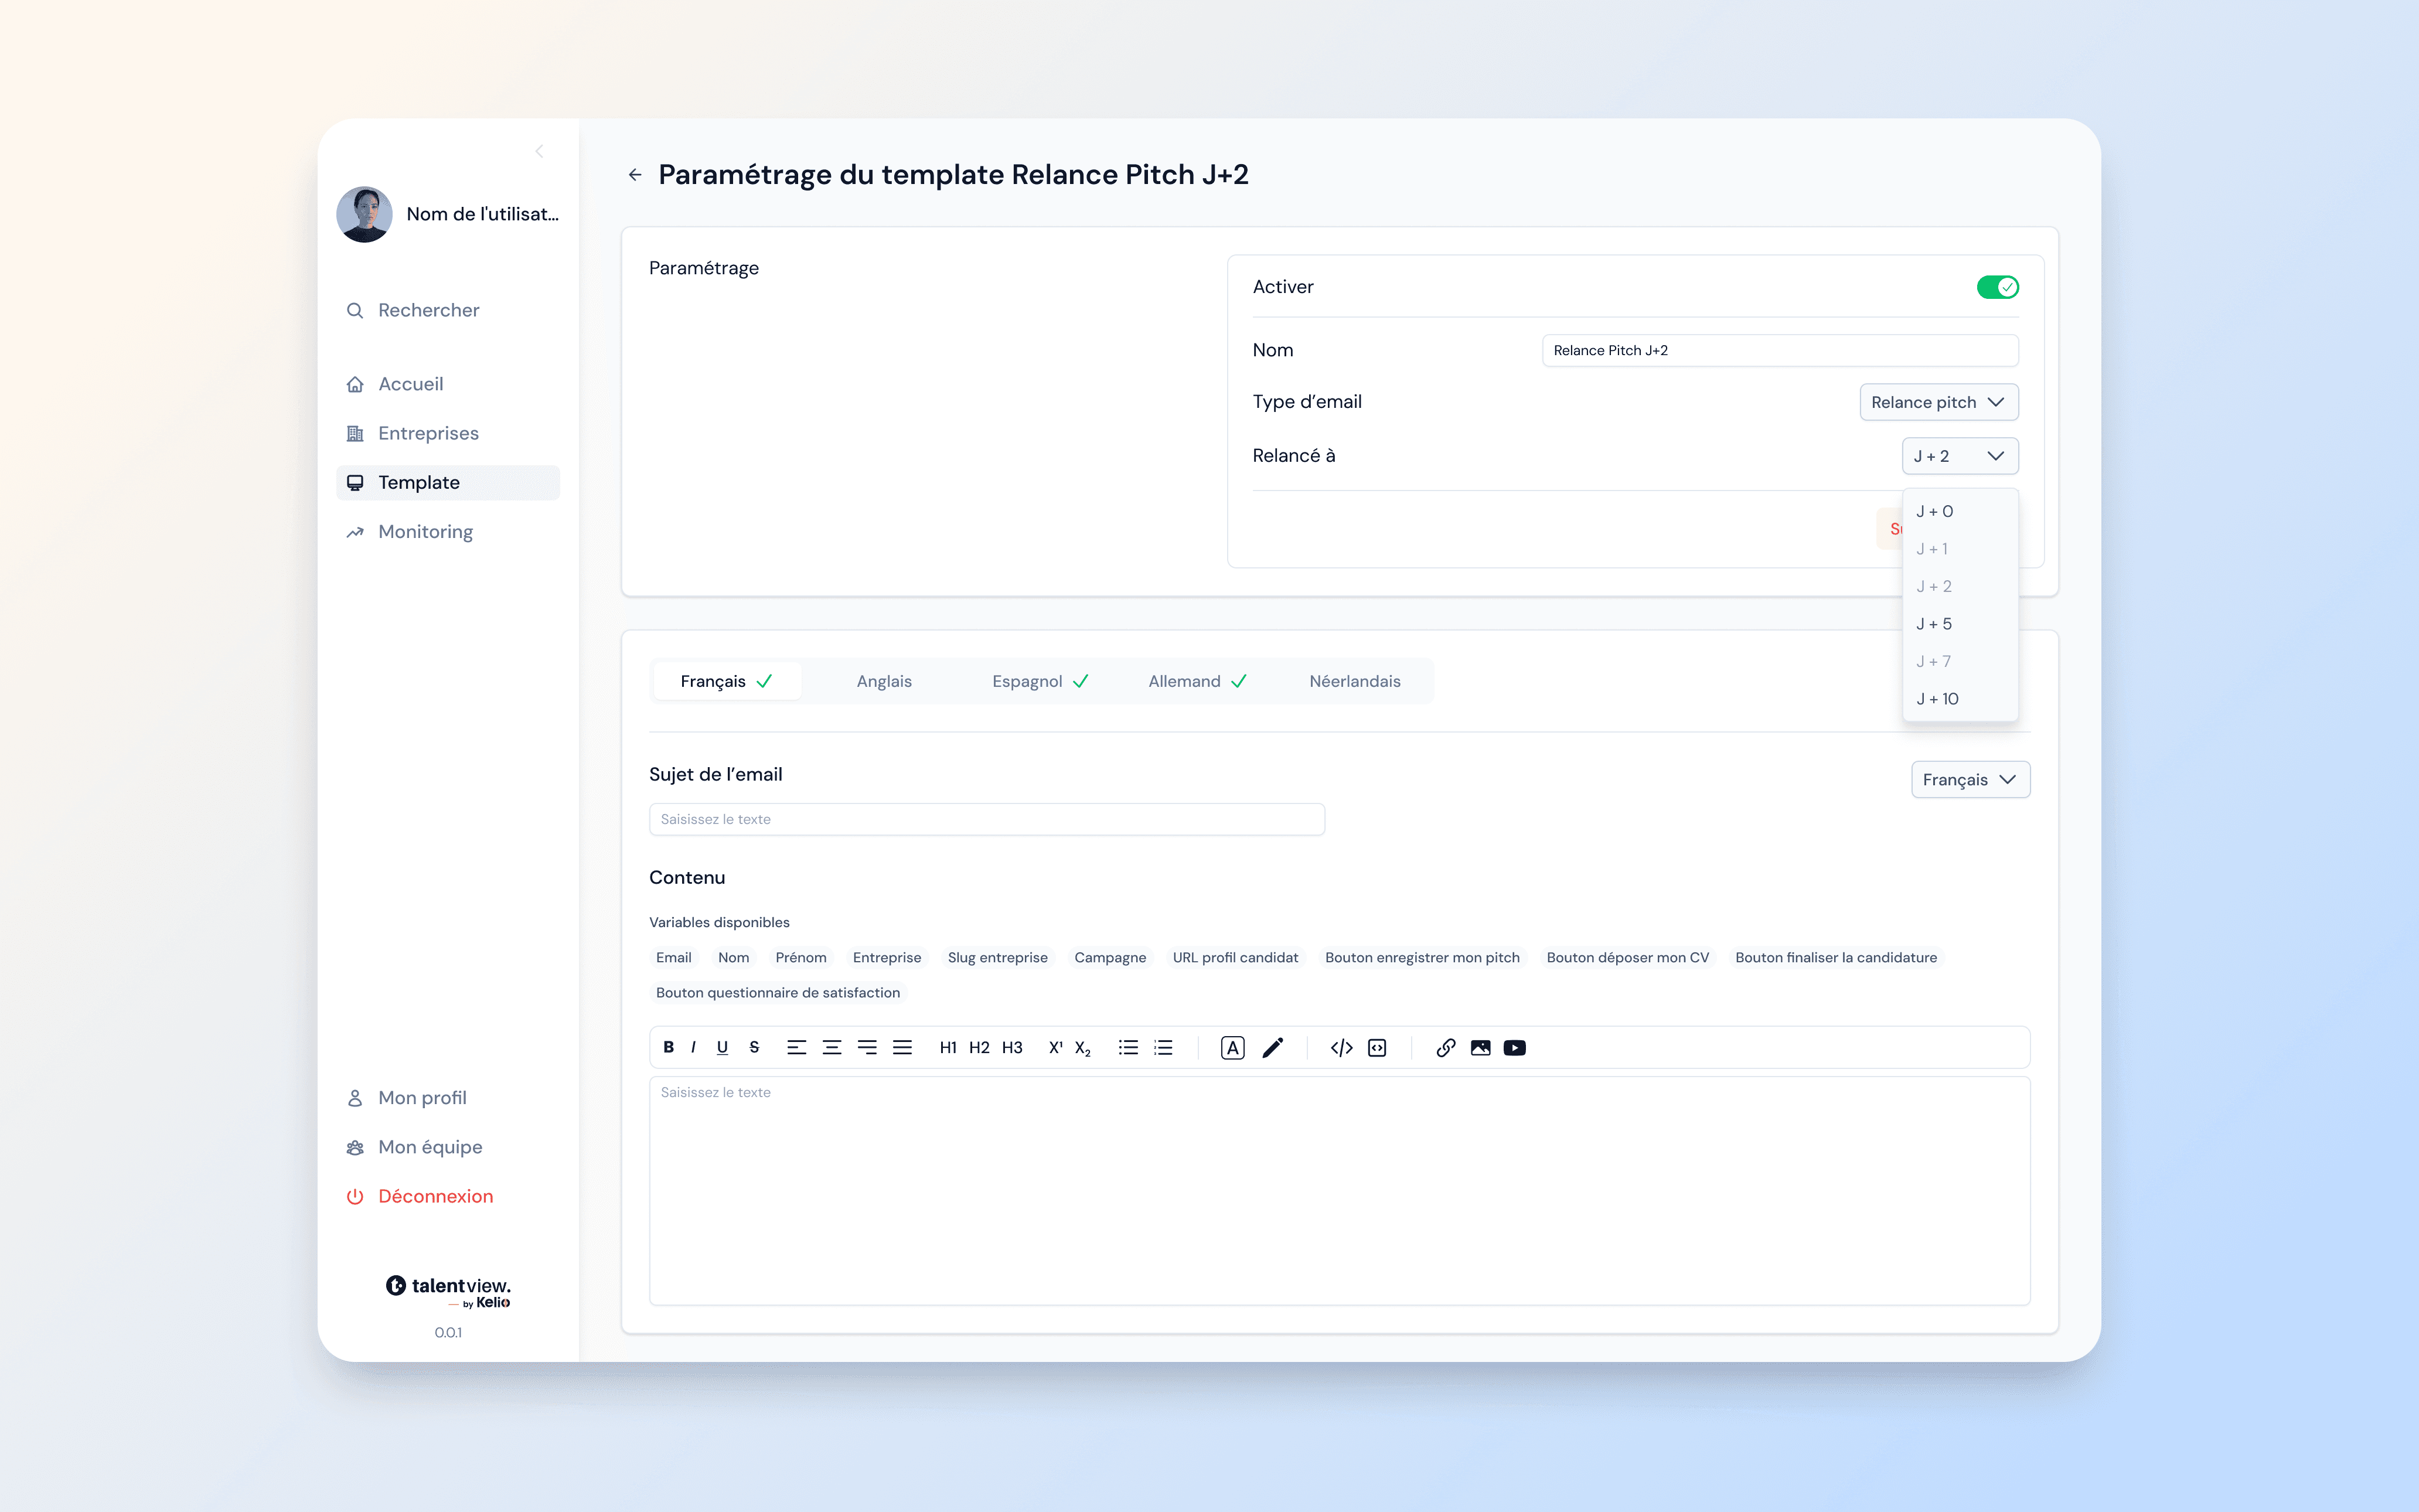This screenshot has width=2419, height=1512.
Task: Collapse the sidebar with chevron
Action: pyautogui.click(x=539, y=152)
